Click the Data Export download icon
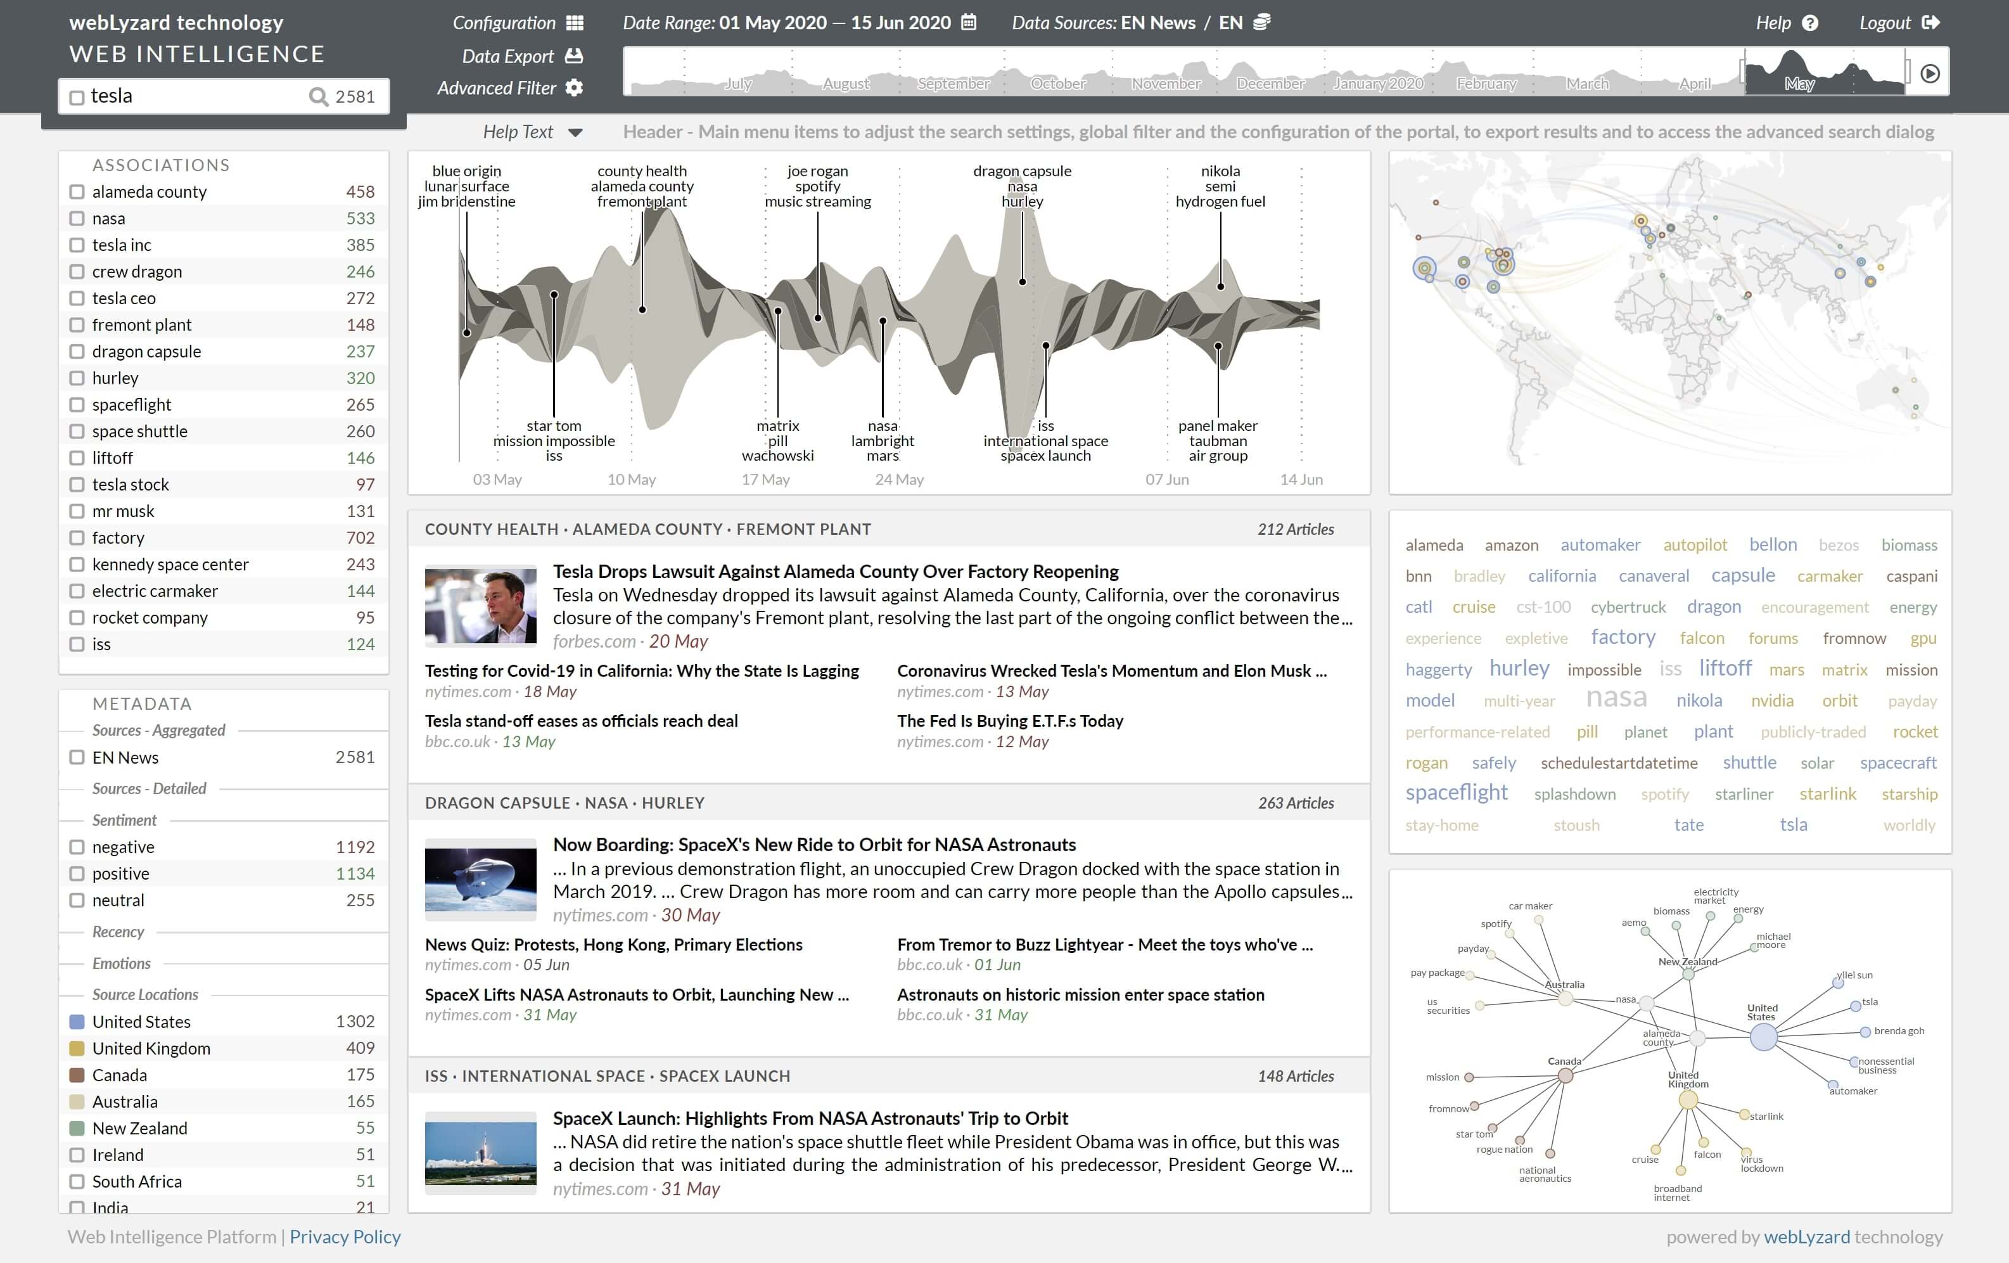The image size is (2009, 1263). [574, 56]
